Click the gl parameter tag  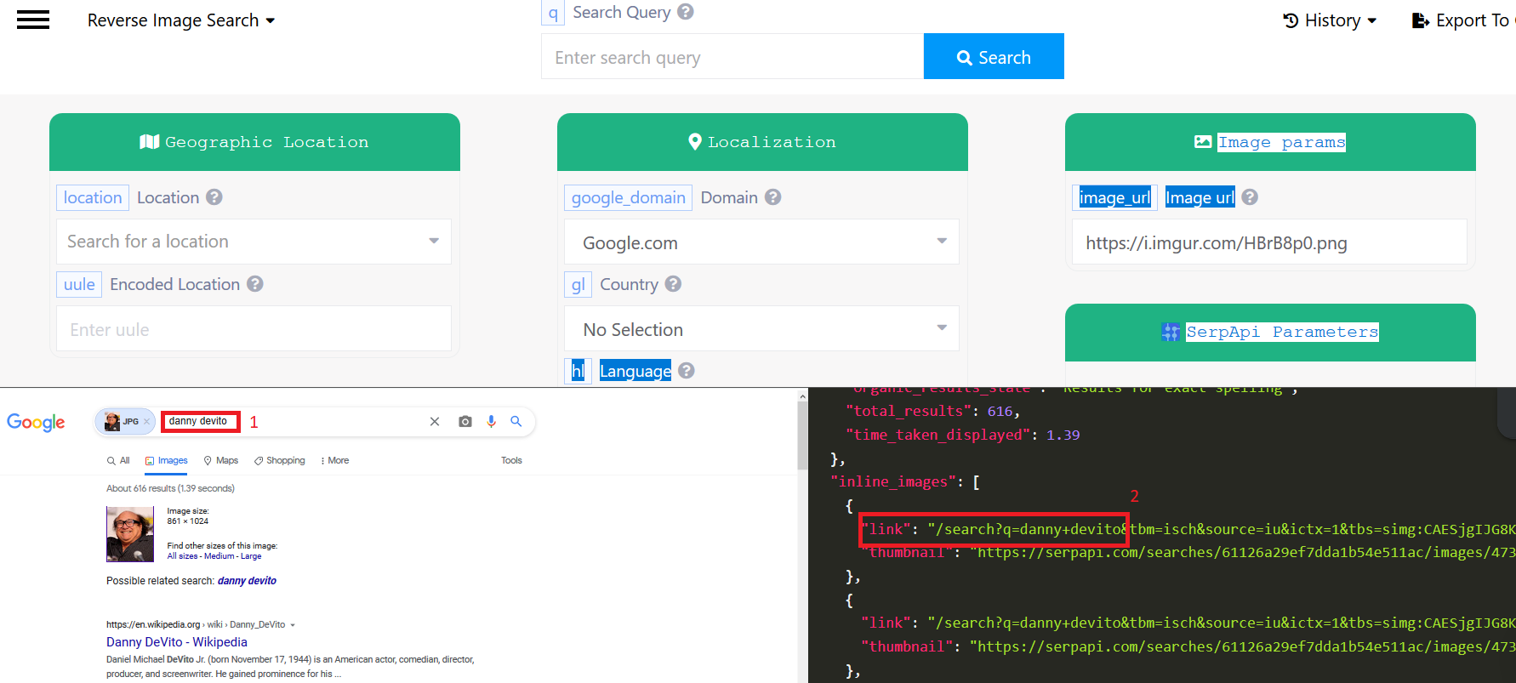(x=578, y=284)
